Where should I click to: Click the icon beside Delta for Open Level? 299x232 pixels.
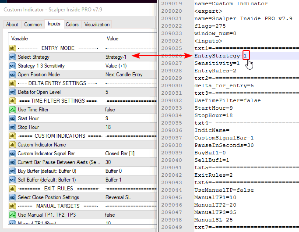point(12,92)
